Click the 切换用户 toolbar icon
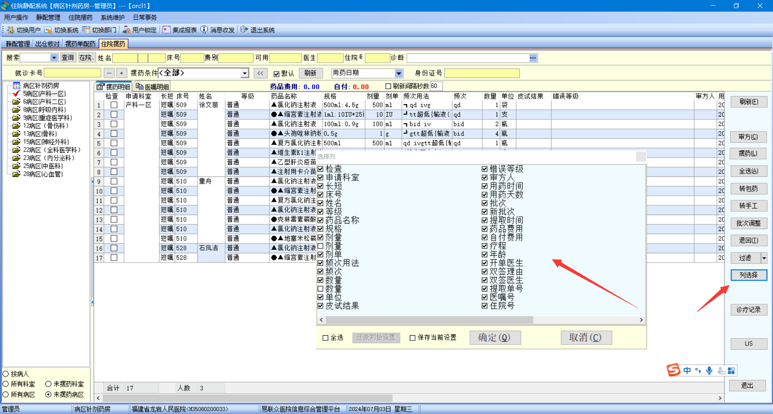773x414 pixels. 10,30
